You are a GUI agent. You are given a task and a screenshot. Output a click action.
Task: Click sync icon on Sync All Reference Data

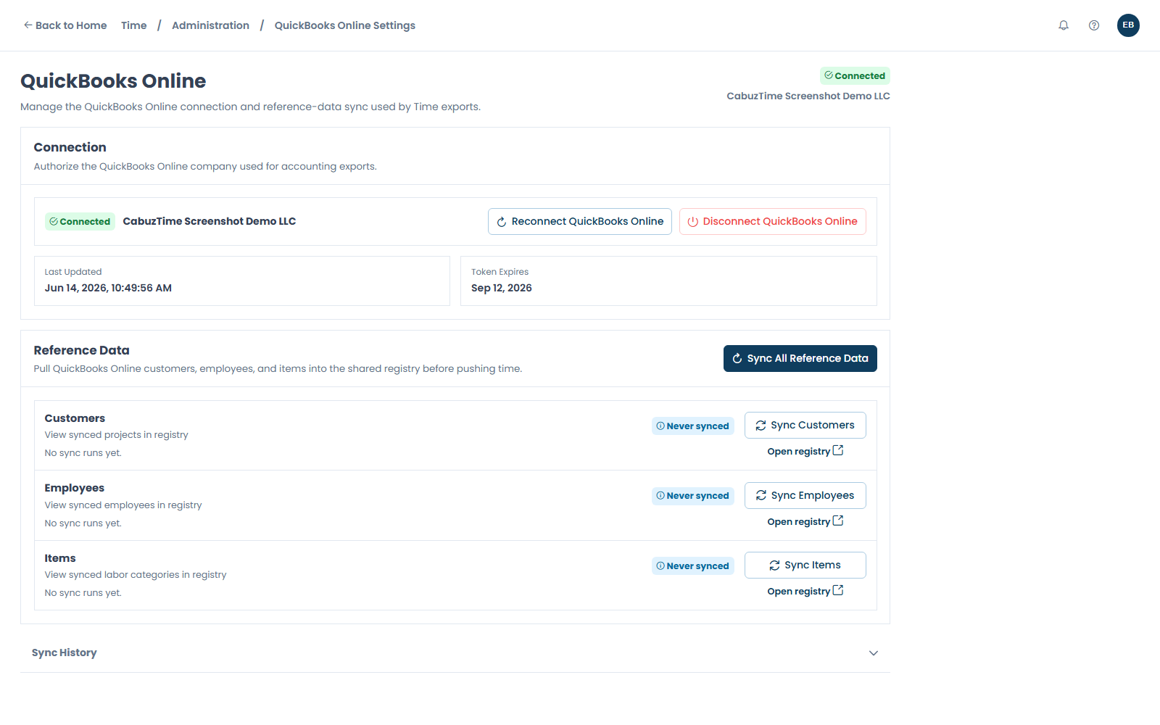click(737, 358)
